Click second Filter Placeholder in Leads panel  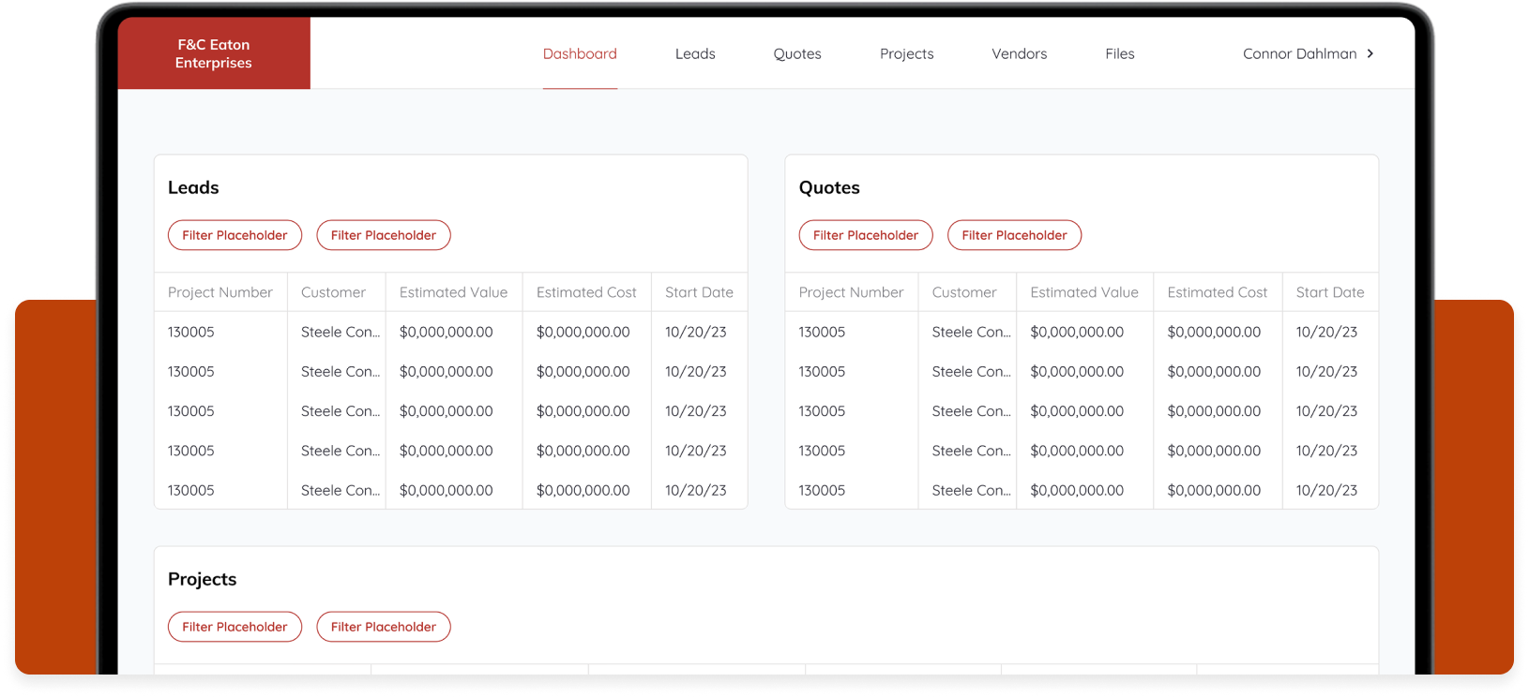point(384,235)
